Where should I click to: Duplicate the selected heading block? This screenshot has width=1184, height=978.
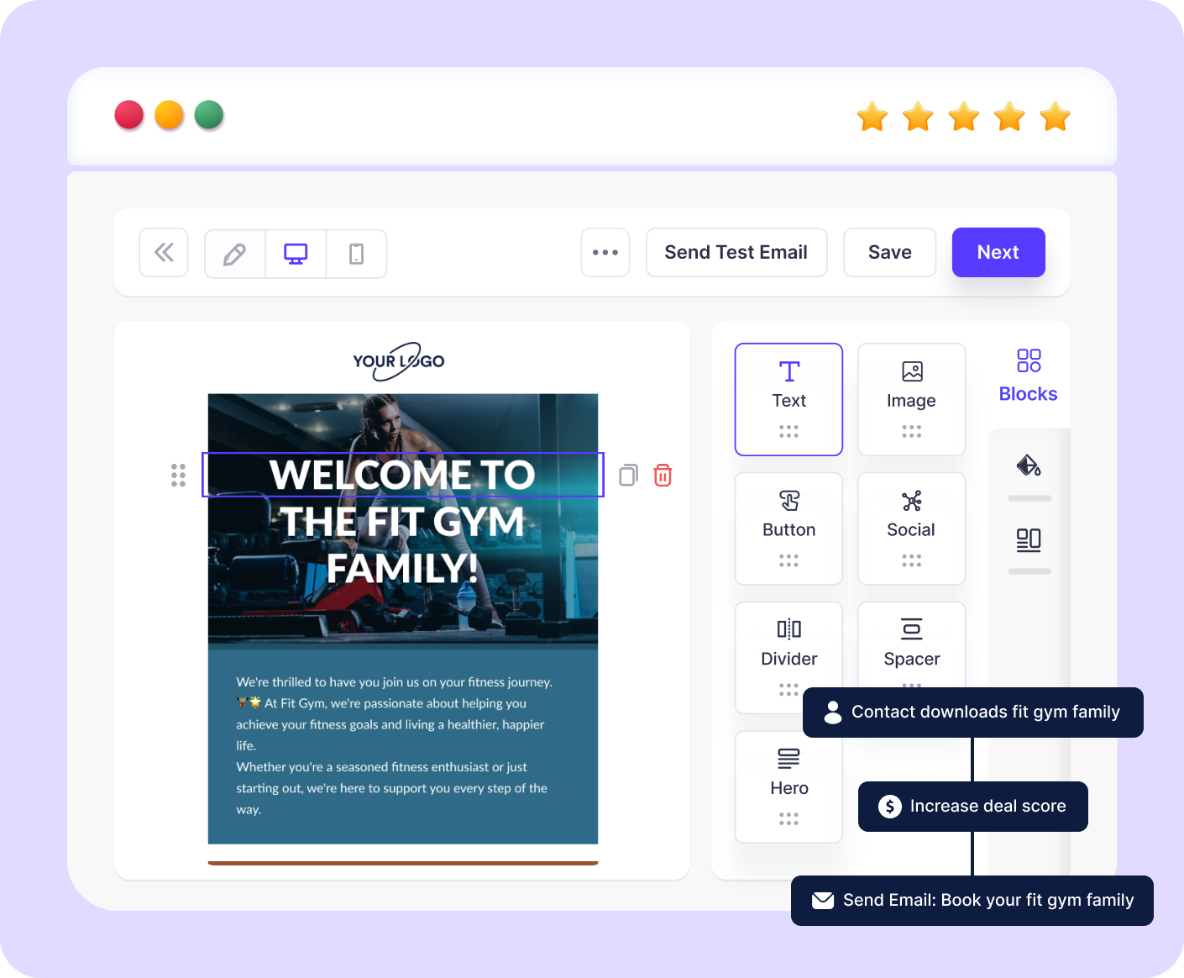[x=628, y=476]
